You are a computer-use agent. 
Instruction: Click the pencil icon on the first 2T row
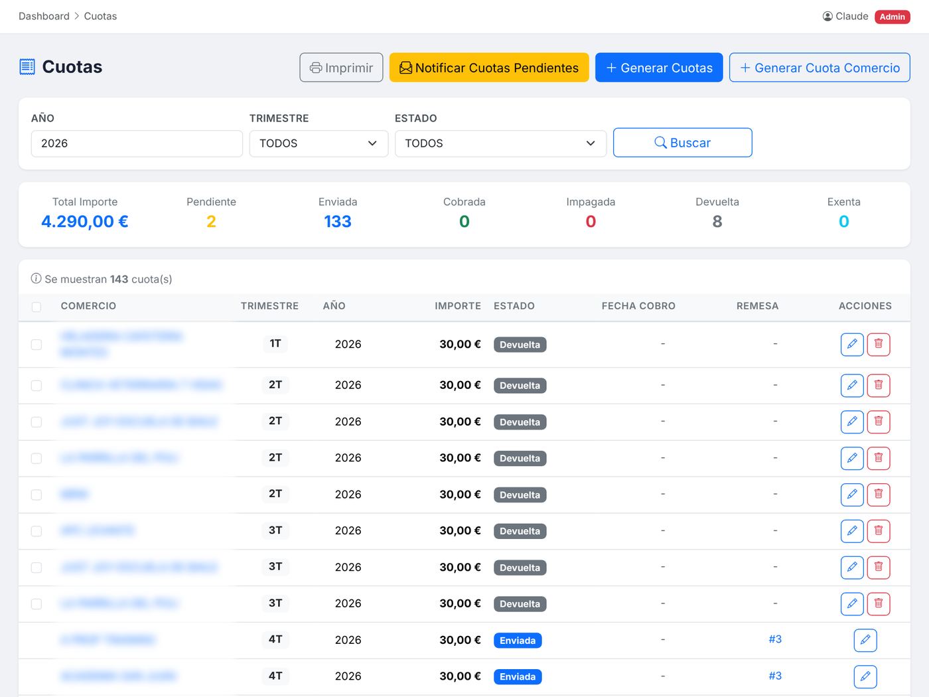(852, 385)
